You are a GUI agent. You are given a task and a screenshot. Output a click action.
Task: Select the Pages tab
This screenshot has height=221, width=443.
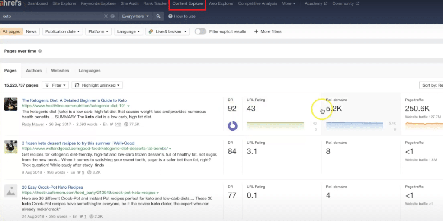click(x=10, y=71)
